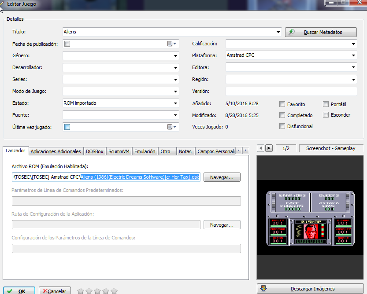Open the Emulación tab

tap(145, 151)
